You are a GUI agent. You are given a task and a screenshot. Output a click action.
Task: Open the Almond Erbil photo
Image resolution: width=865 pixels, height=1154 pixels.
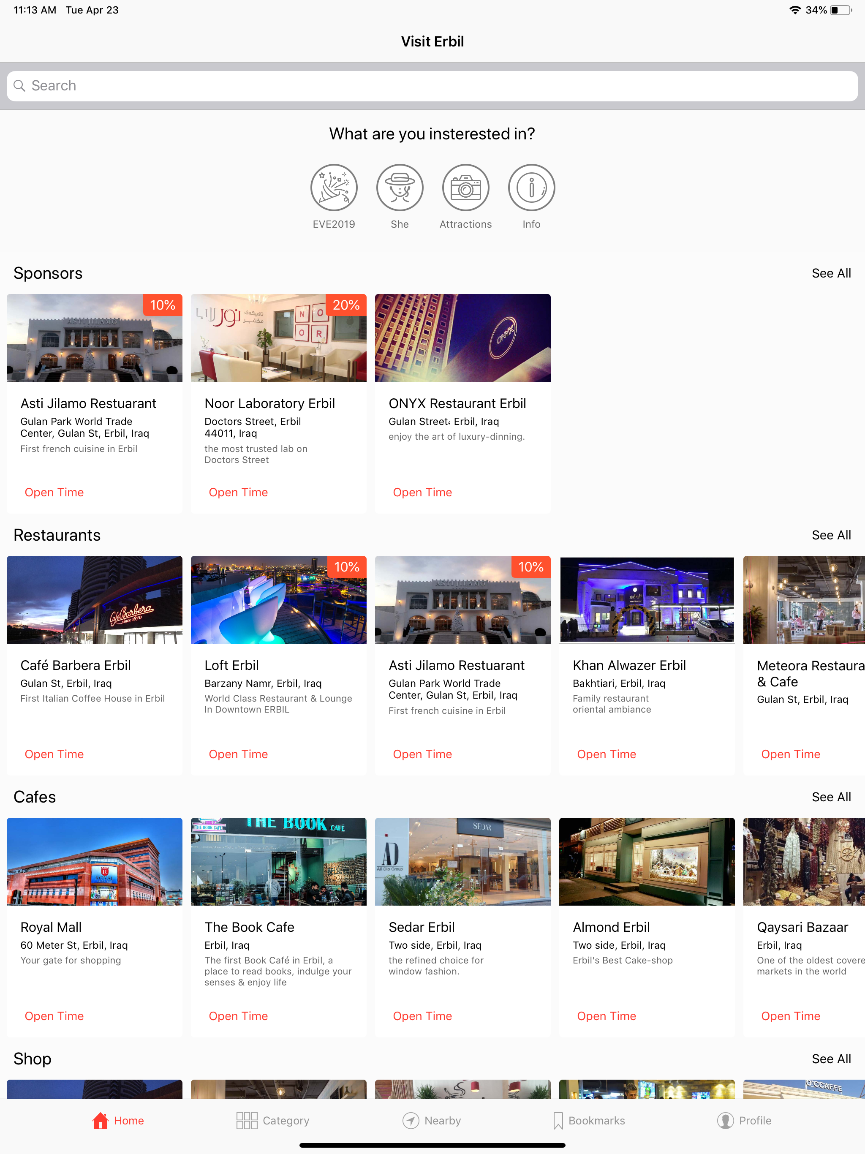tap(647, 862)
